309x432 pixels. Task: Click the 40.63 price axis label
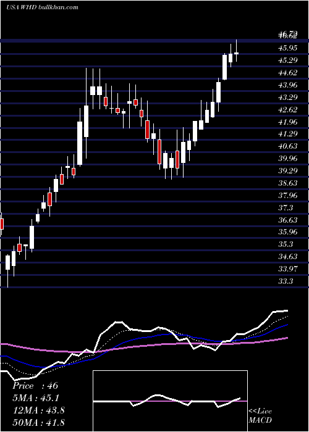[x=288, y=146]
